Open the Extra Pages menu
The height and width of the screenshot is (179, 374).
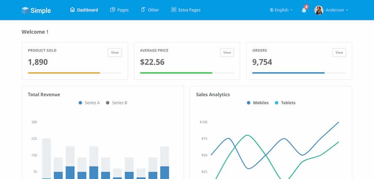coord(189,10)
